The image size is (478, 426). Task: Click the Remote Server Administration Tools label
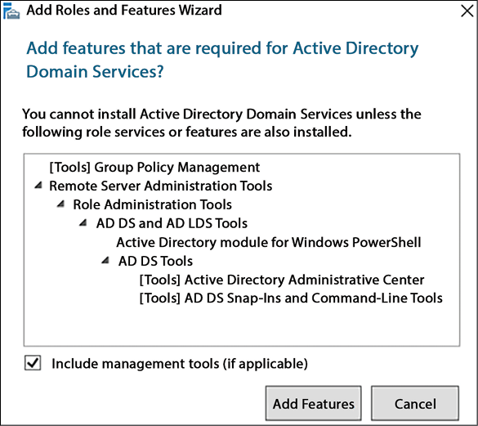coord(161,186)
